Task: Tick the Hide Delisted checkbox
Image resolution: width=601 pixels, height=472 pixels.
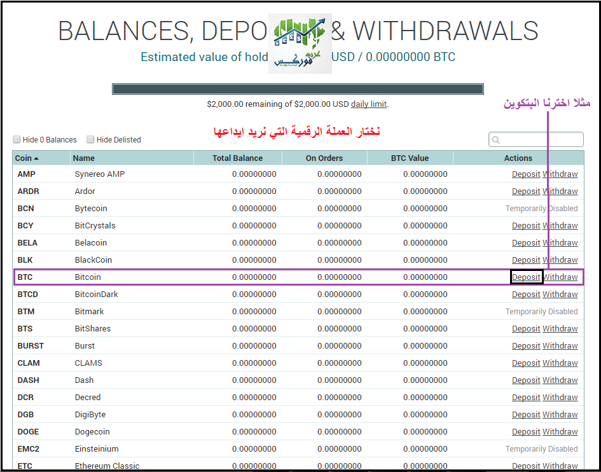Action: [90, 139]
